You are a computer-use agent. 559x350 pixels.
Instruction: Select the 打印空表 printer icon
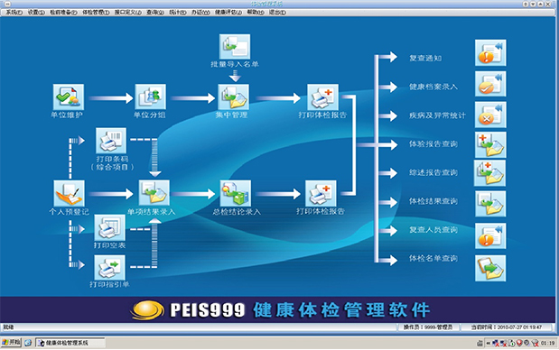(x=109, y=227)
